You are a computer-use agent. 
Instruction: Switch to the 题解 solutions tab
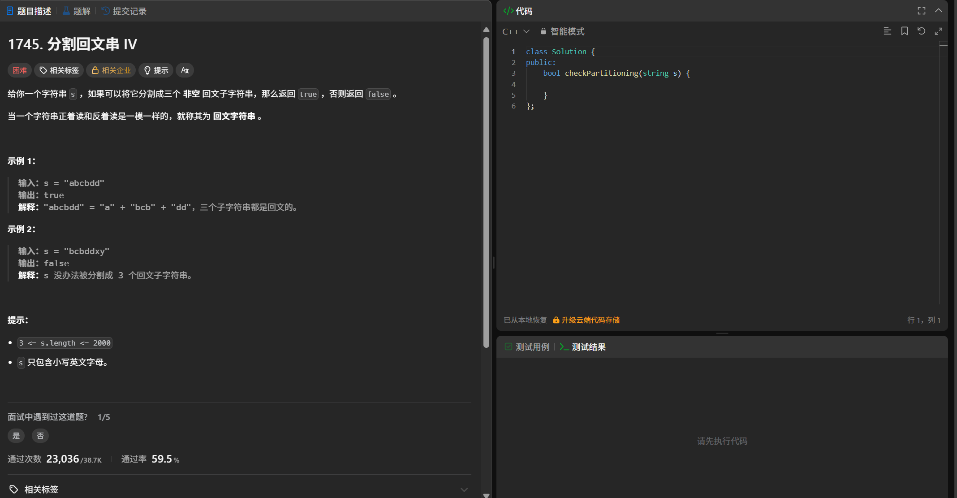pos(77,11)
